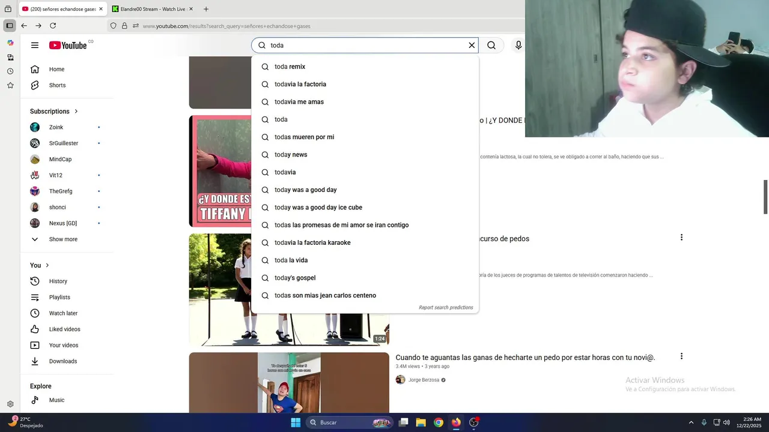Go to Home in the sidebar
Viewport: 769px width, 432px height.
pos(67,69)
